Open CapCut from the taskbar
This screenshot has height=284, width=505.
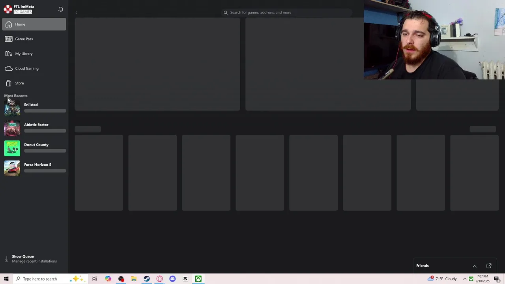coord(185,279)
